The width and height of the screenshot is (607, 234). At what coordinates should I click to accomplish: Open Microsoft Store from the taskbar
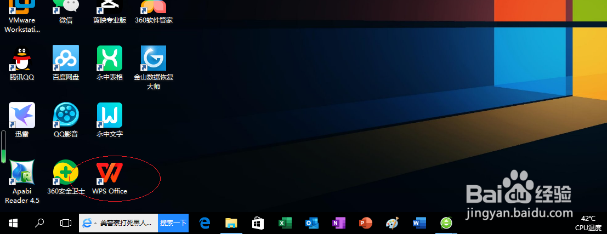point(258,223)
